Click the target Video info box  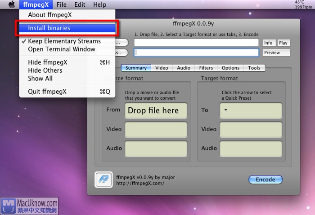click(251, 129)
